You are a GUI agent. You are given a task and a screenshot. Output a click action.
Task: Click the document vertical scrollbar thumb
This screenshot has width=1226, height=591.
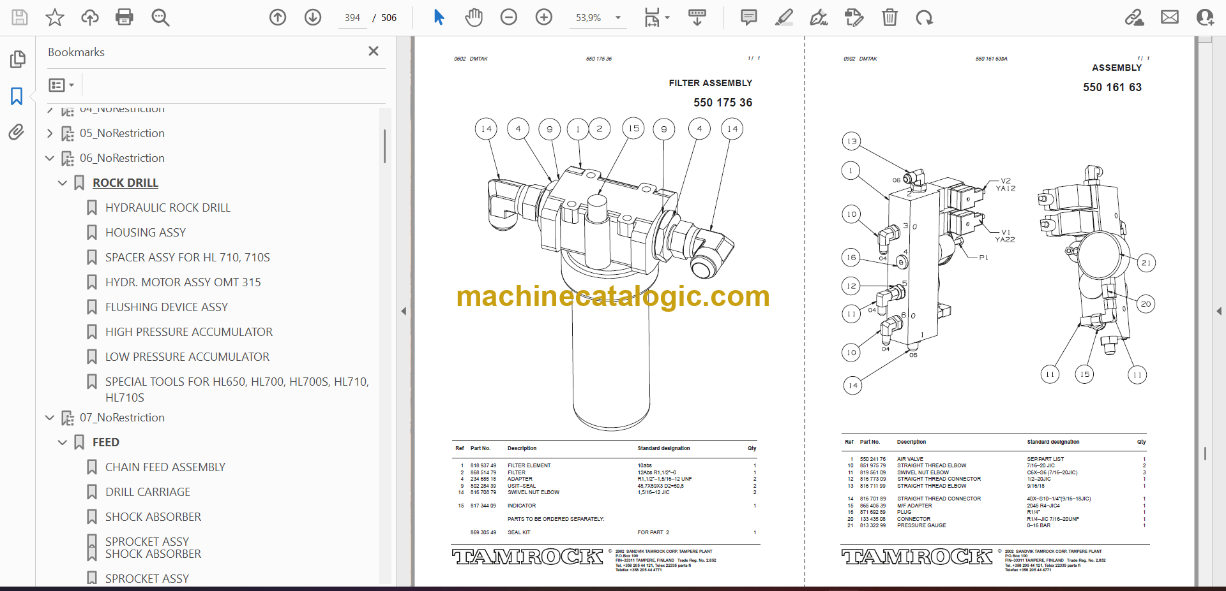(x=1205, y=453)
